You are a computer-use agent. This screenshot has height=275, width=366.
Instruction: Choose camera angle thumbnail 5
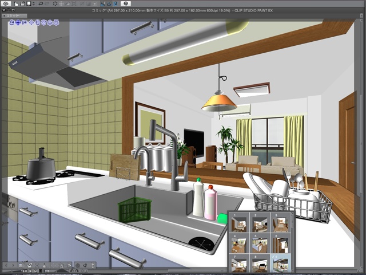tap(260, 243)
